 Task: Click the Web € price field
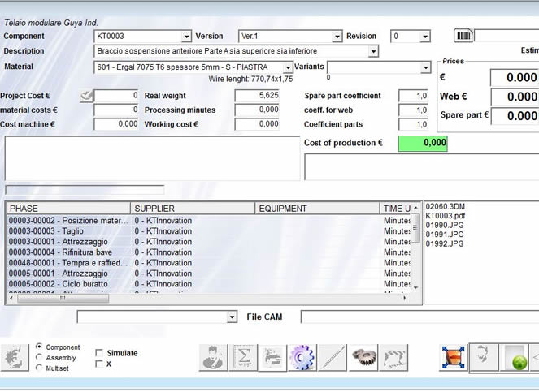(515, 97)
